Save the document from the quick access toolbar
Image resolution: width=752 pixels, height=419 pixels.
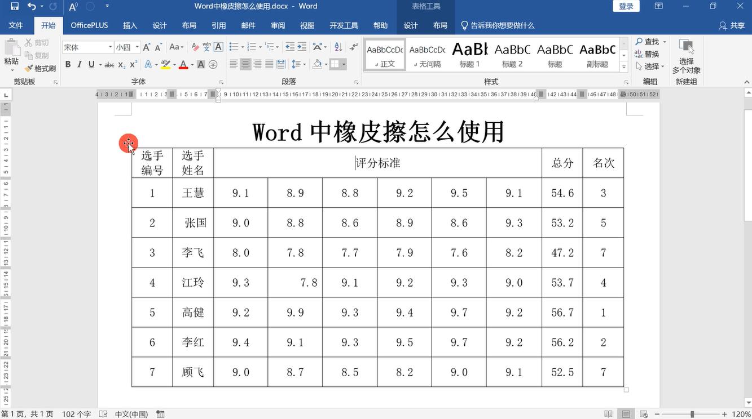(x=15, y=7)
